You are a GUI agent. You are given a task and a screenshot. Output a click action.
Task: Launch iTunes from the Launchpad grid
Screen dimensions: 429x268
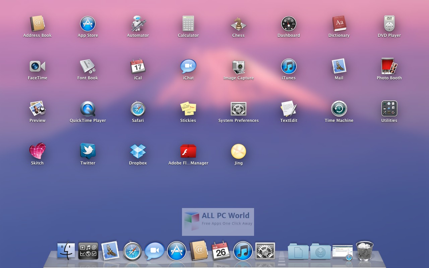pos(289,66)
